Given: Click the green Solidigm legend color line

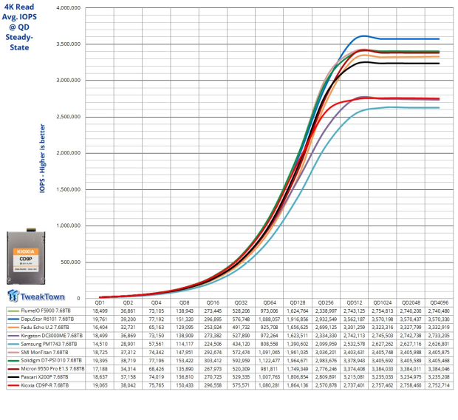Looking at the screenshot, I should [x=13, y=361].
